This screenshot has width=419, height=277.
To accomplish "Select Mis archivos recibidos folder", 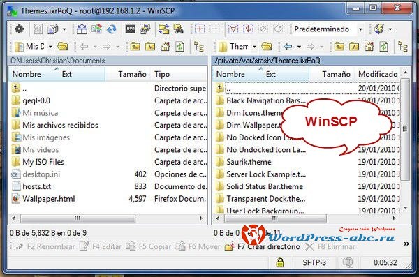I will [60, 125].
